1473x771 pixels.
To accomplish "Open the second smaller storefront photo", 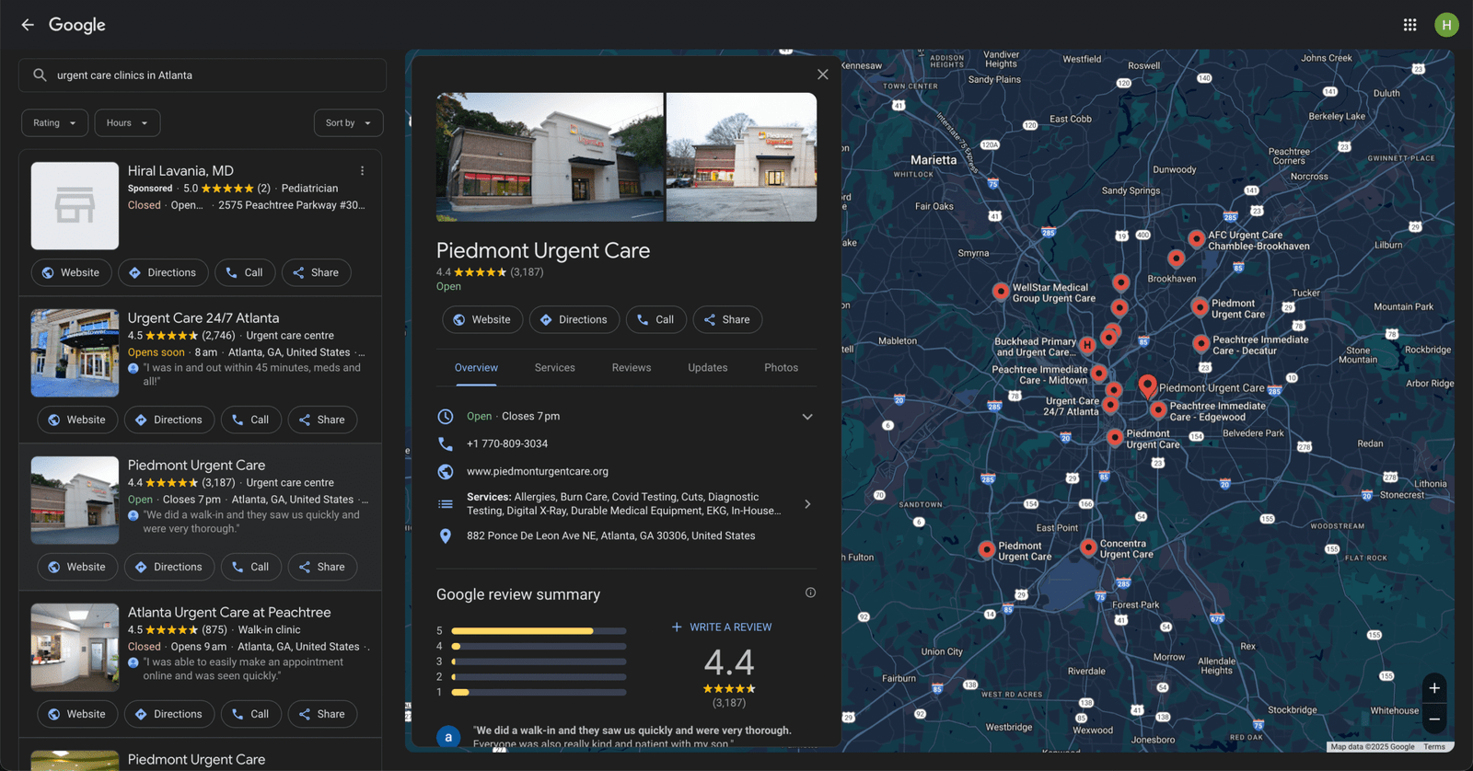I will point(741,156).
